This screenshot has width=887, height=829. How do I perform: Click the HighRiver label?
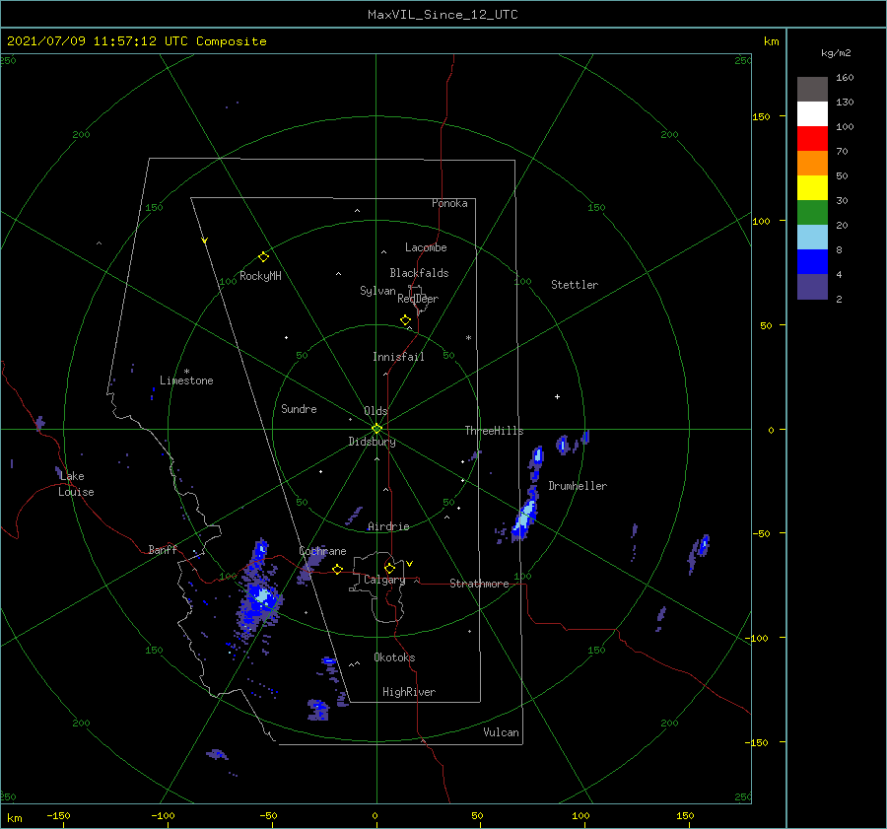[x=409, y=692]
